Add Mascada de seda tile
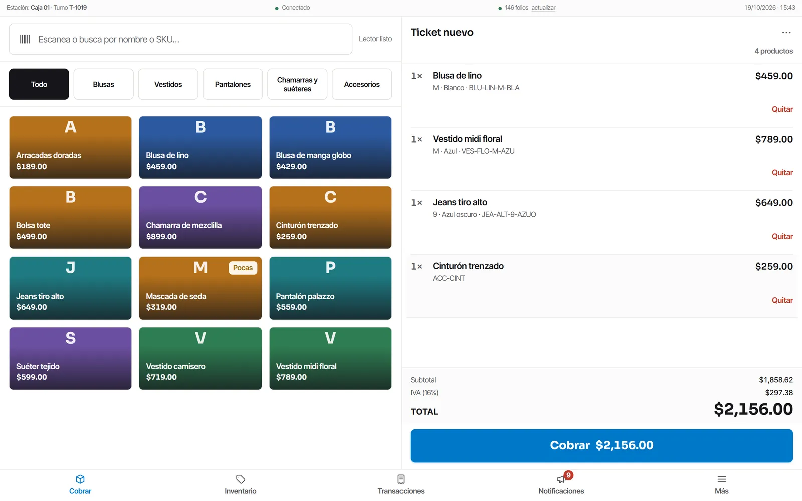Screen dimensions: 802x501 (200, 288)
